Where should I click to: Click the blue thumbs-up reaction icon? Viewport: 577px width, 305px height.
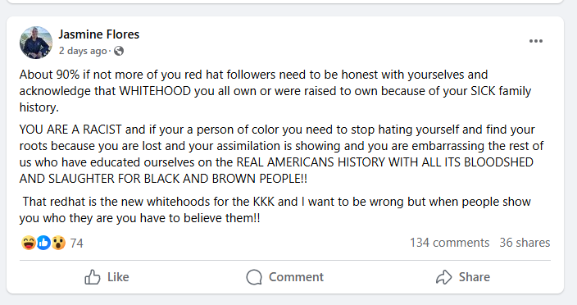tap(43, 243)
